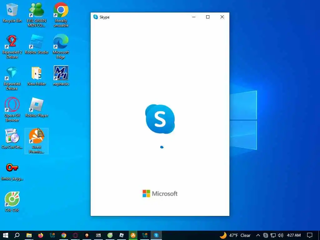
Task: Select the Bejeweled Deluxe diamond icon
Action: [x=12, y=78]
